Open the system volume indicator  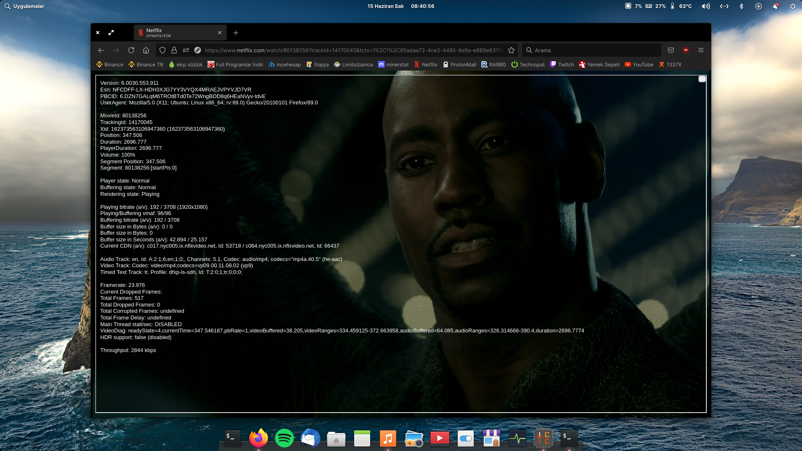coord(706,6)
